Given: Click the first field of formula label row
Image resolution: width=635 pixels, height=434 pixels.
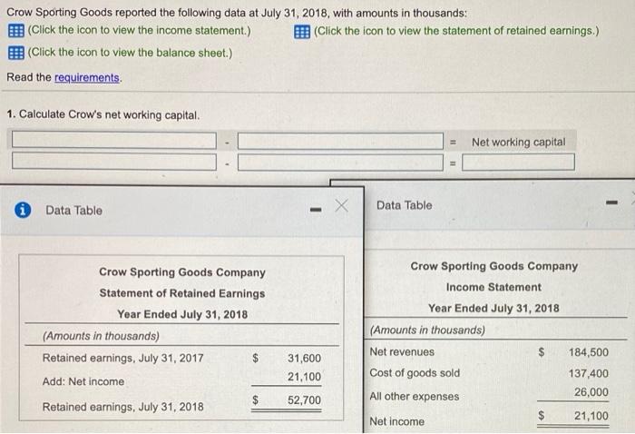Looking at the screenshot, I should [113, 140].
